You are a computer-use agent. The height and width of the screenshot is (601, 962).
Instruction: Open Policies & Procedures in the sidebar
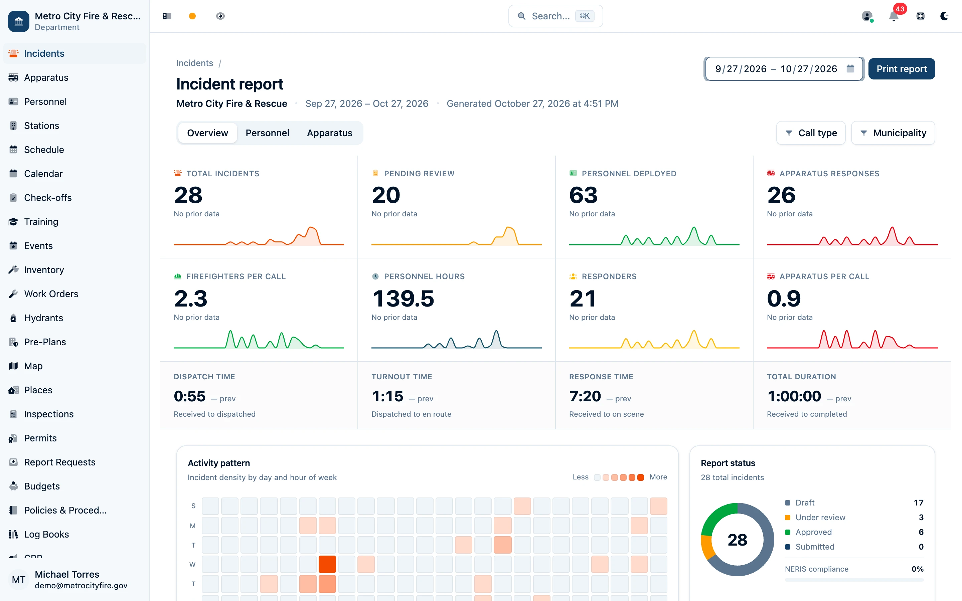pyautogui.click(x=74, y=511)
